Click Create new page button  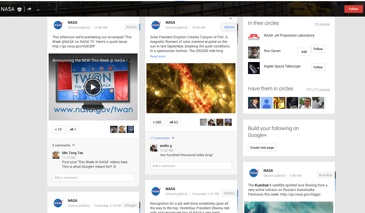(262, 148)
